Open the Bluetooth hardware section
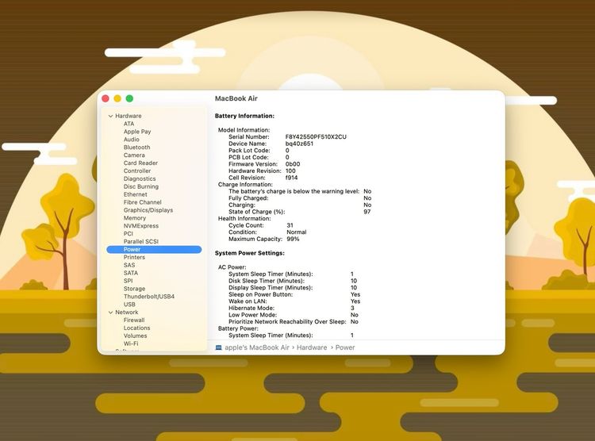The height and width of the screenshot is (441, 595). tap(136, 148)
